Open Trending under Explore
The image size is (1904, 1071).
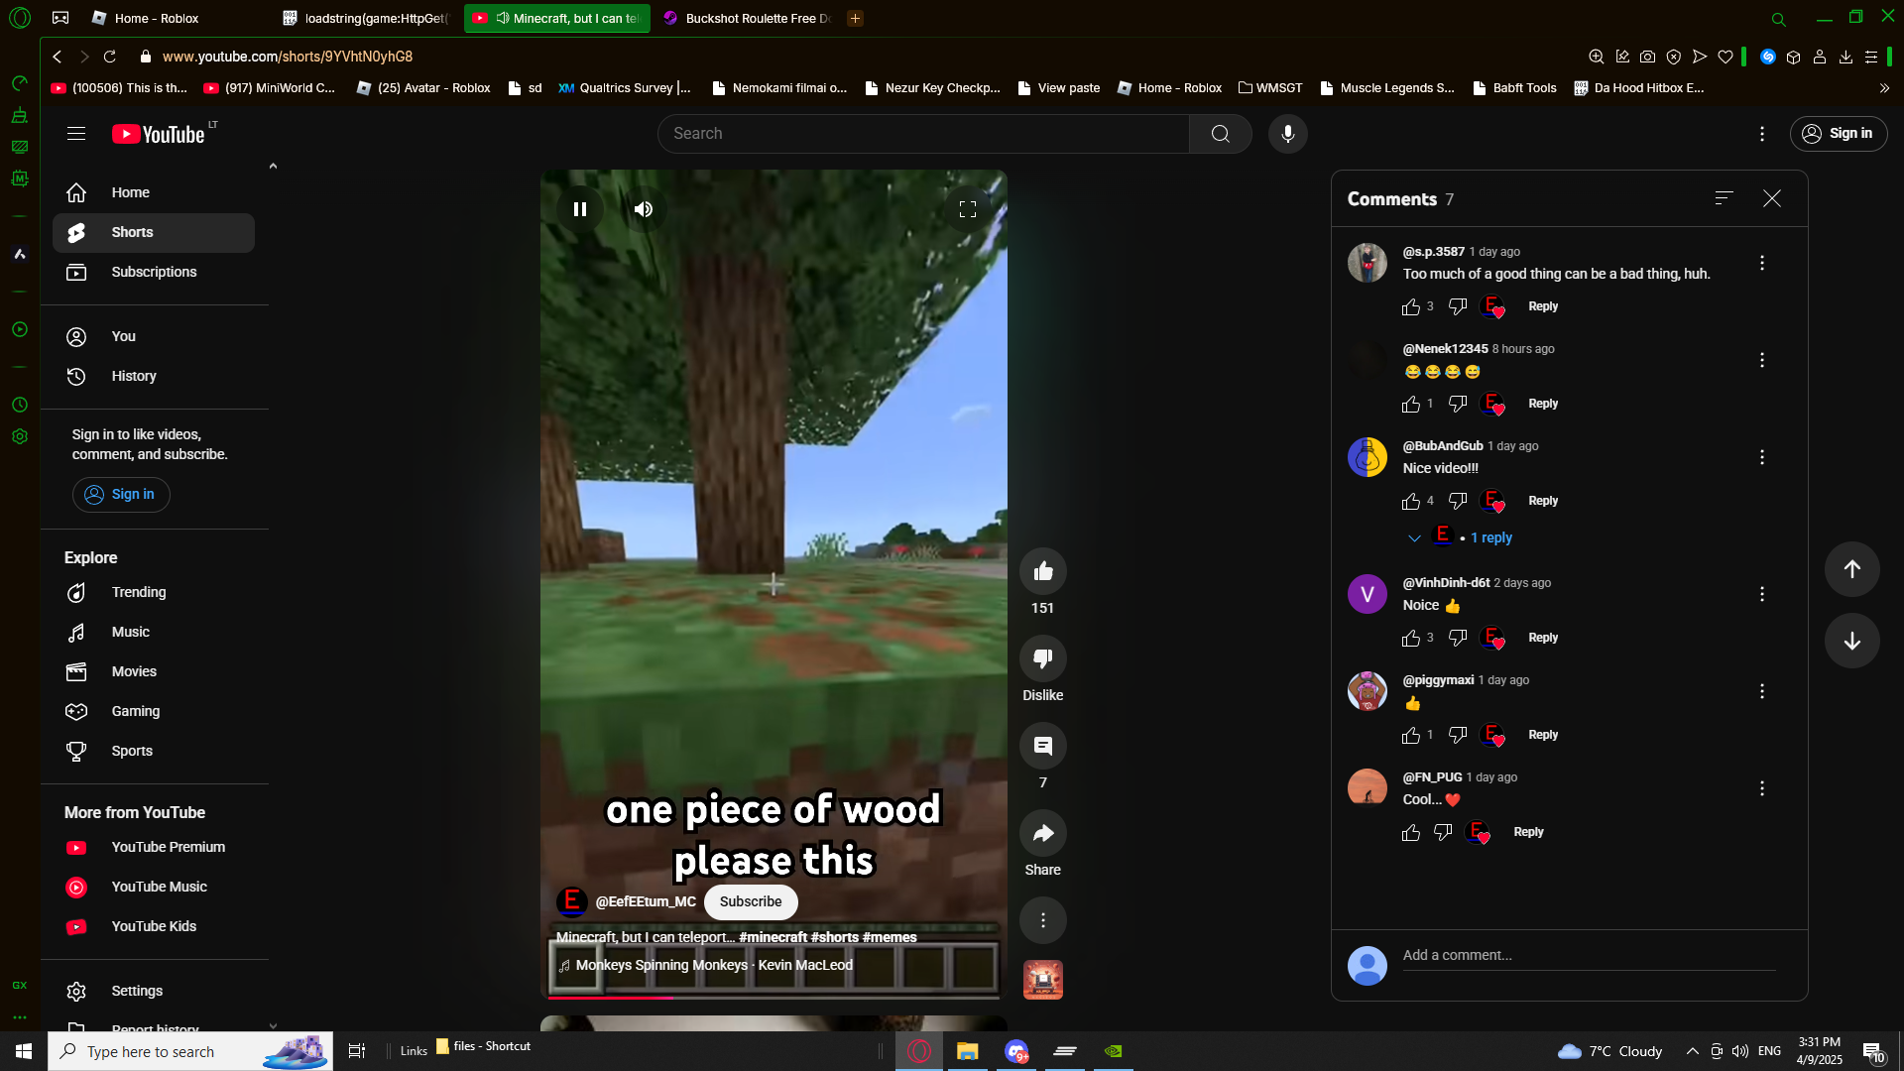(154, 592)
